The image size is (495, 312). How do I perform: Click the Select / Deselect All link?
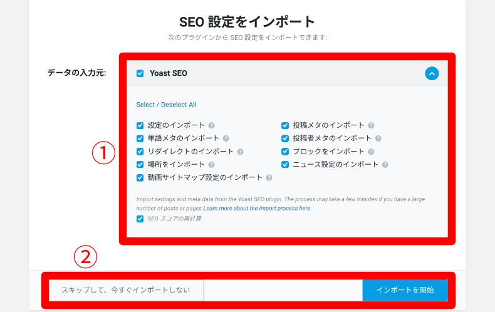166,105
